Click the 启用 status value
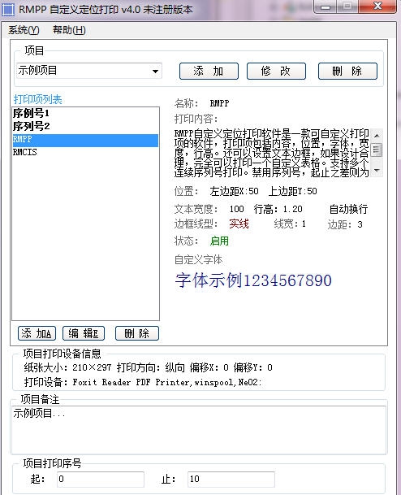This screenshot has height=495, width=401. point(219,241)
